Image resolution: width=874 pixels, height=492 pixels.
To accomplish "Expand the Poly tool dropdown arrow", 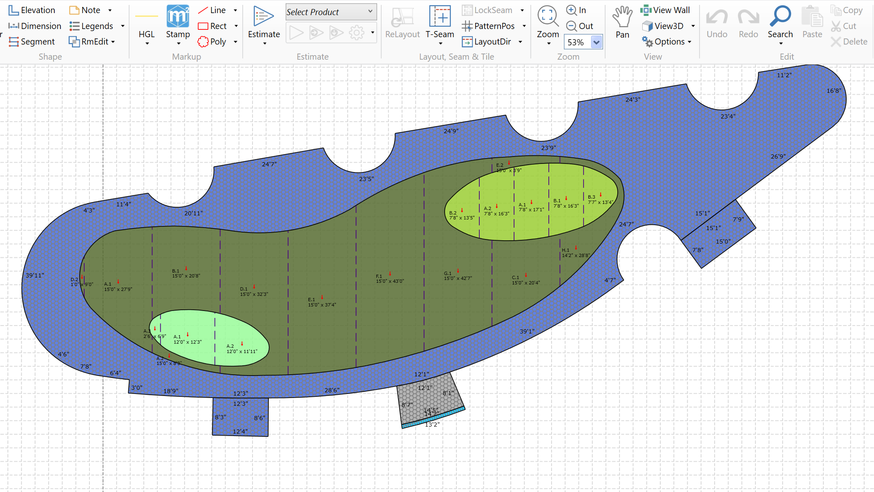I will point(235,42).
